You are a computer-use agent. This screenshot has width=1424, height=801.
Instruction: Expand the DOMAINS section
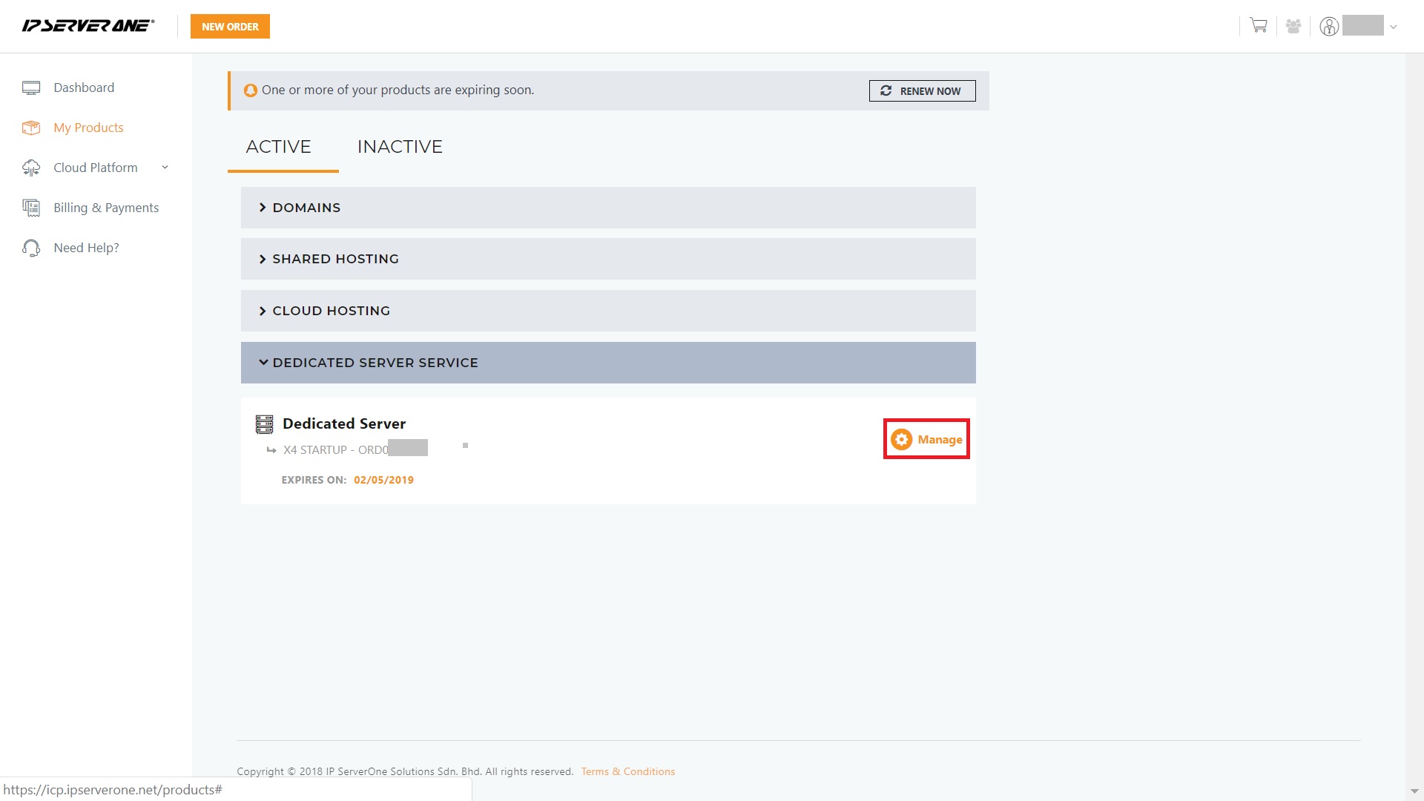(608, 208)
